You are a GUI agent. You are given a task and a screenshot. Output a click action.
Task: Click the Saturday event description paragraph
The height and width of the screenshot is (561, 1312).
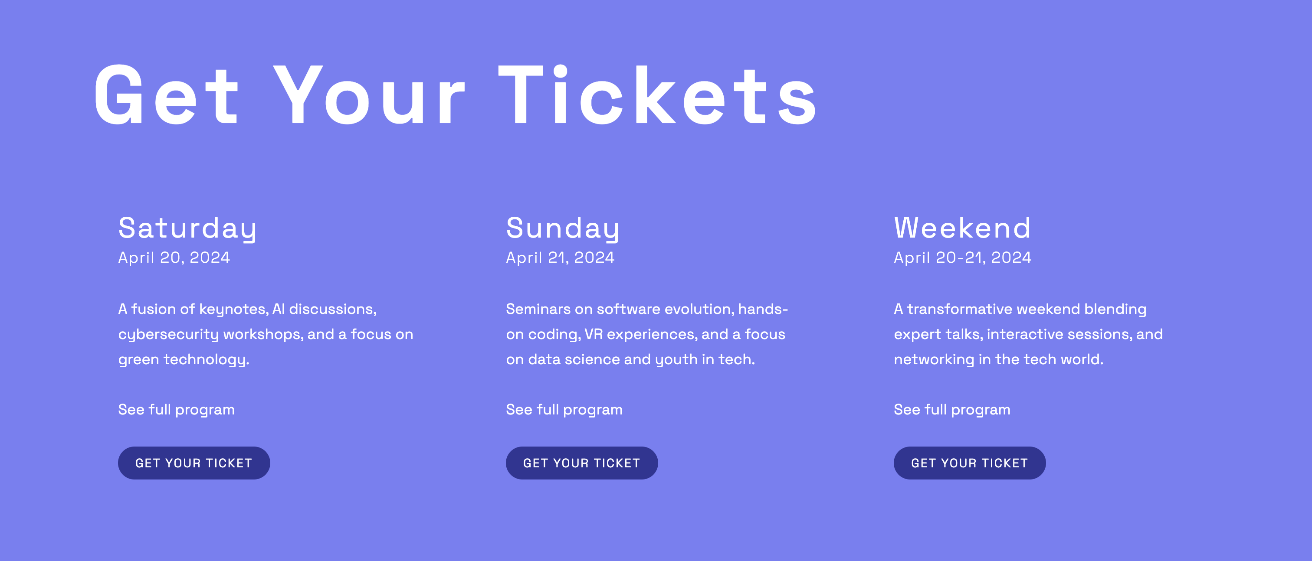click(265, 333)
